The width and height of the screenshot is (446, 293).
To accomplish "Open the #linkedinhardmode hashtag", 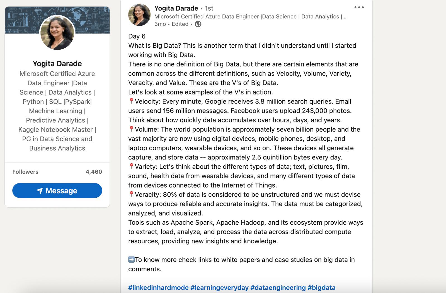I will 158,287.
